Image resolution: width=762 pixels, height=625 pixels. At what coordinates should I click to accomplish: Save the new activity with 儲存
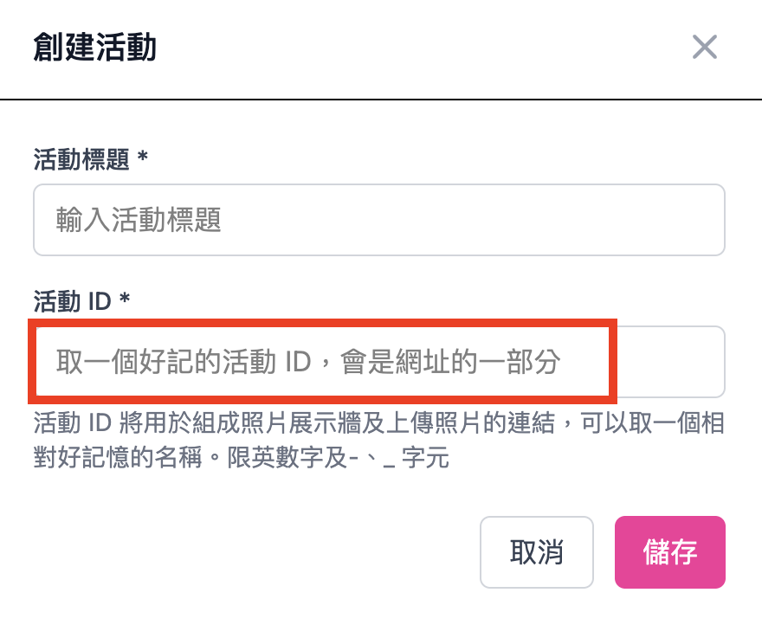point(669,552)
